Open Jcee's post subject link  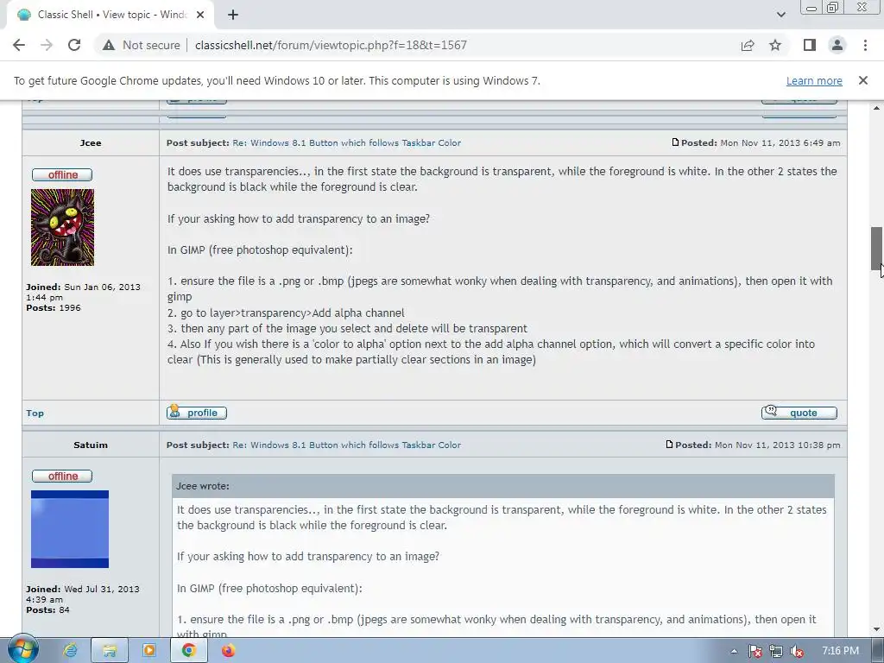347,143
